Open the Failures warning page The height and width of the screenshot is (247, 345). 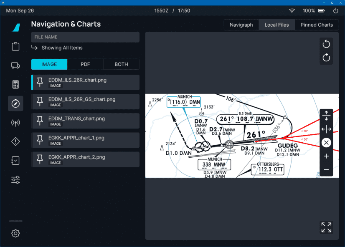click(15, 142)
